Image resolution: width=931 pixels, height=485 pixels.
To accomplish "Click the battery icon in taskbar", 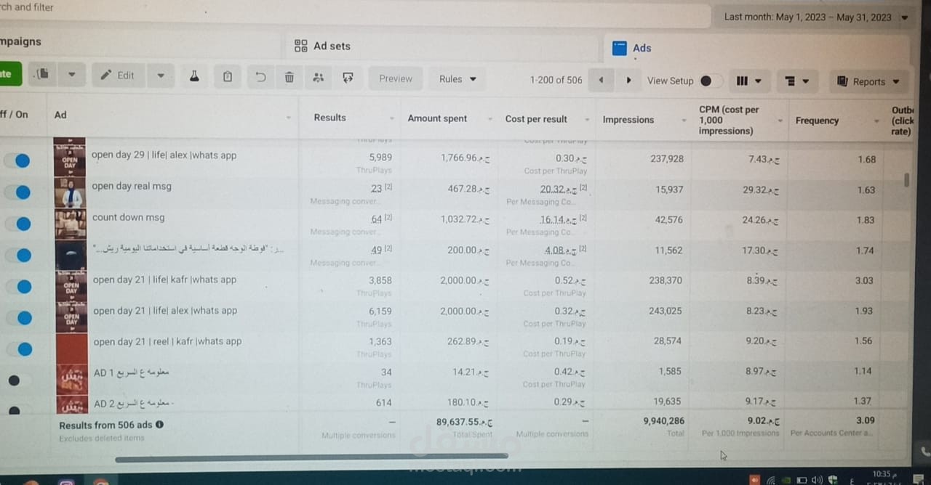I will (x=802, y=480).
